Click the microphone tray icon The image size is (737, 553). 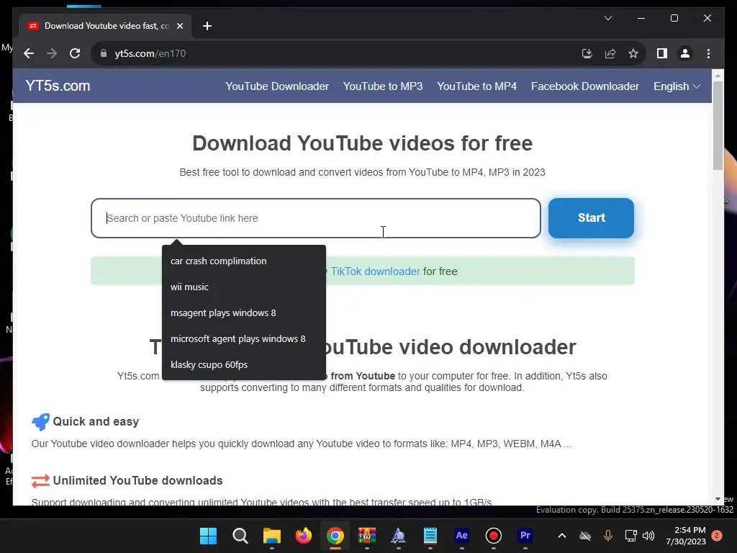click(x=607, y=536)
